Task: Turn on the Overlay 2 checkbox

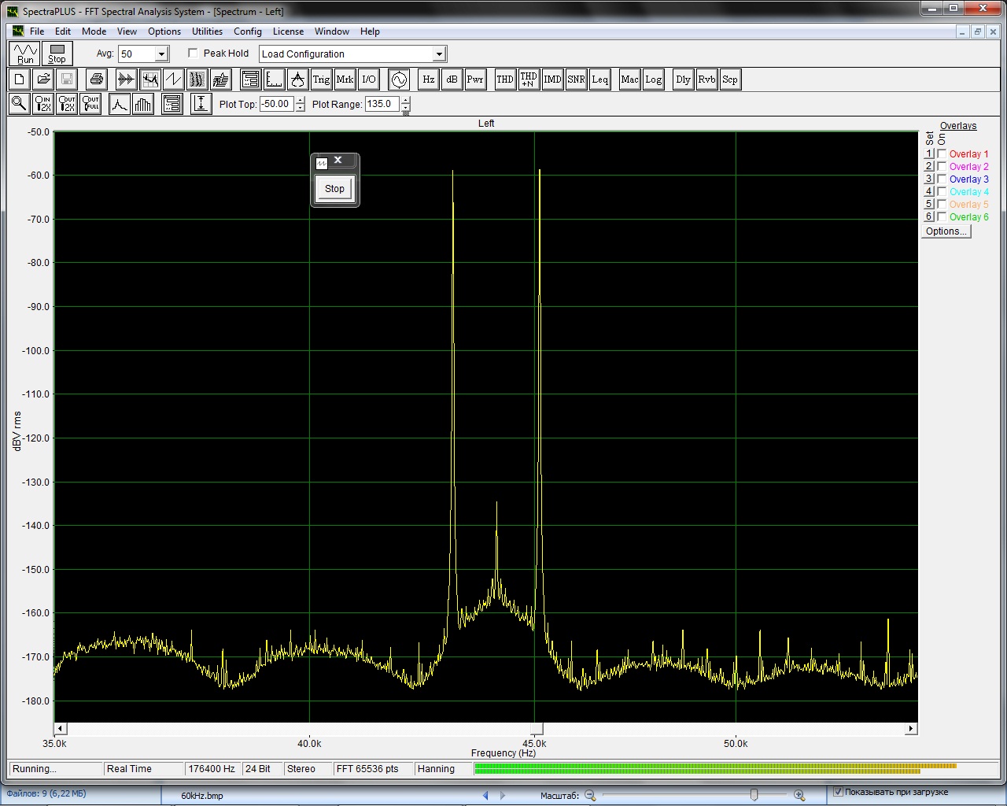Action: 942,167
